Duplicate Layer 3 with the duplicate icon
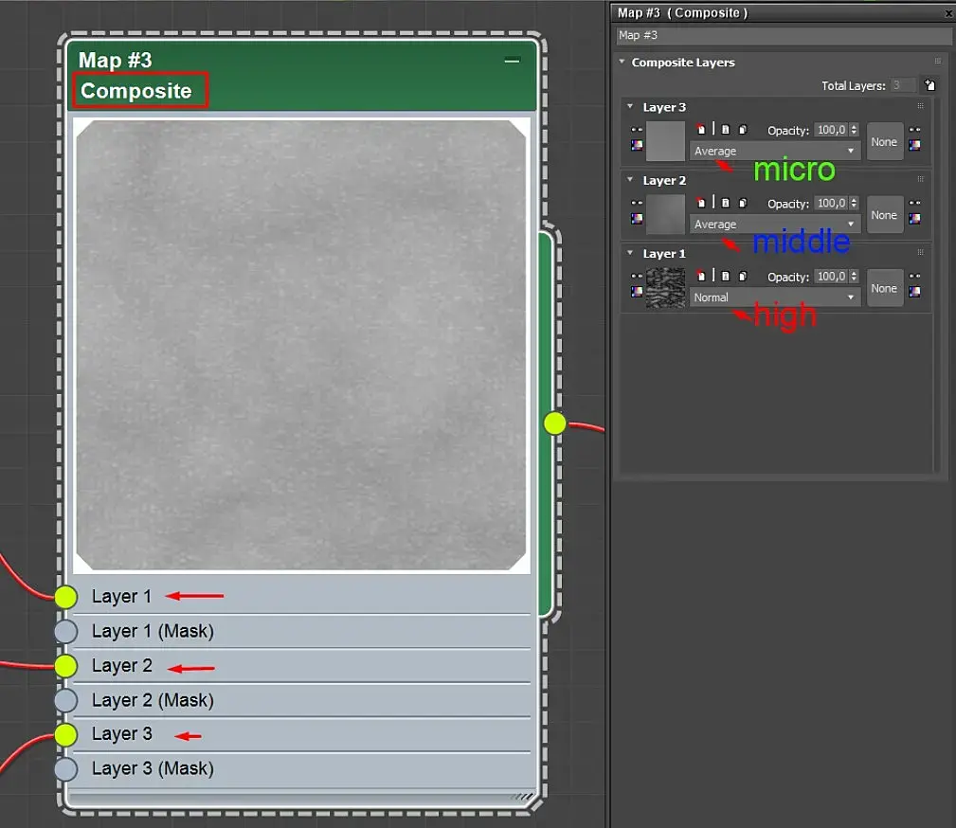This screenshot has height=828, width=956. (742, 129)
